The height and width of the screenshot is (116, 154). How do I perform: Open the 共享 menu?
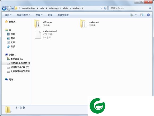pos(39,15)
